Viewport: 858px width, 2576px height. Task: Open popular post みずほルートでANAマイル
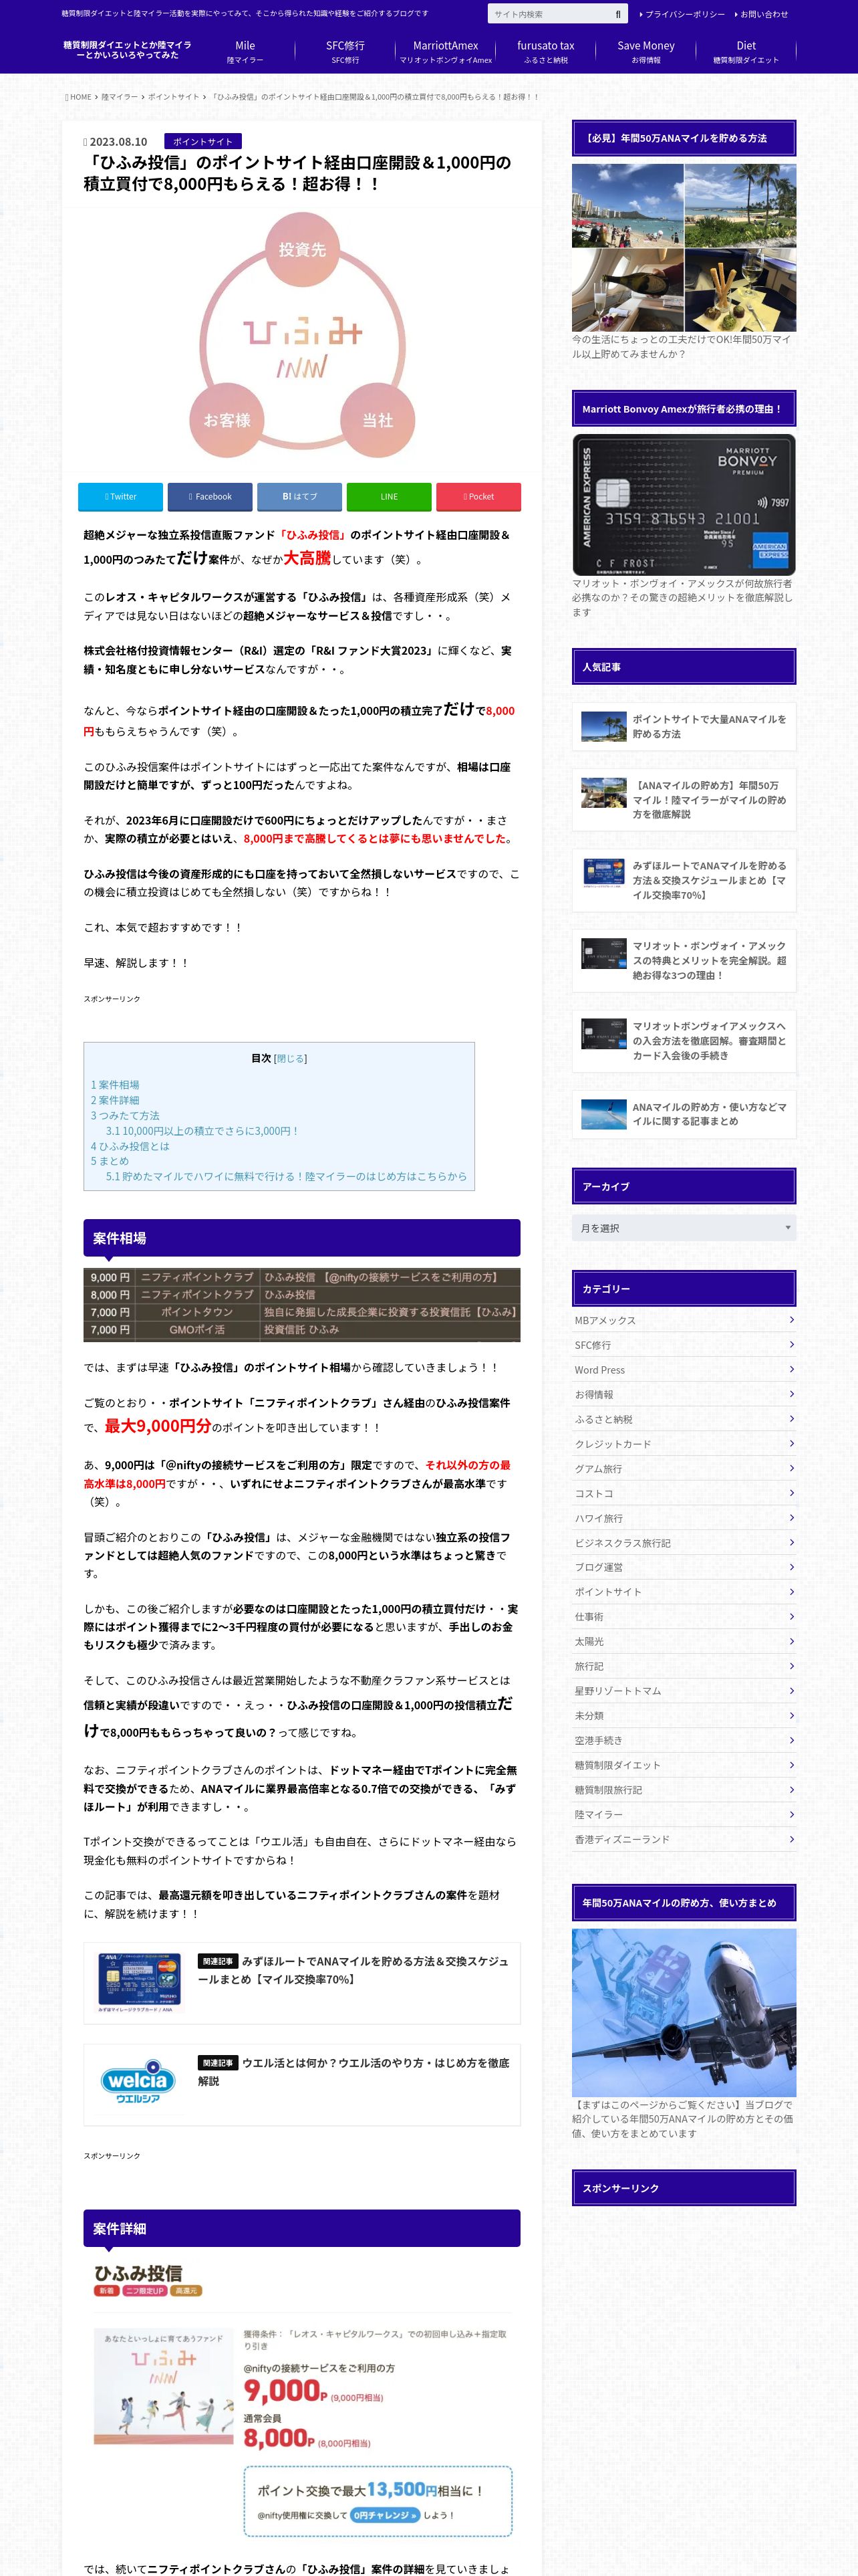coord(683,880)
